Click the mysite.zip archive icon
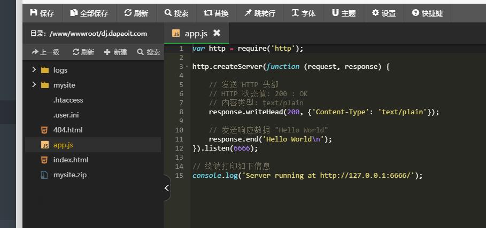The image size is (486, 228). tap(44, 175)
